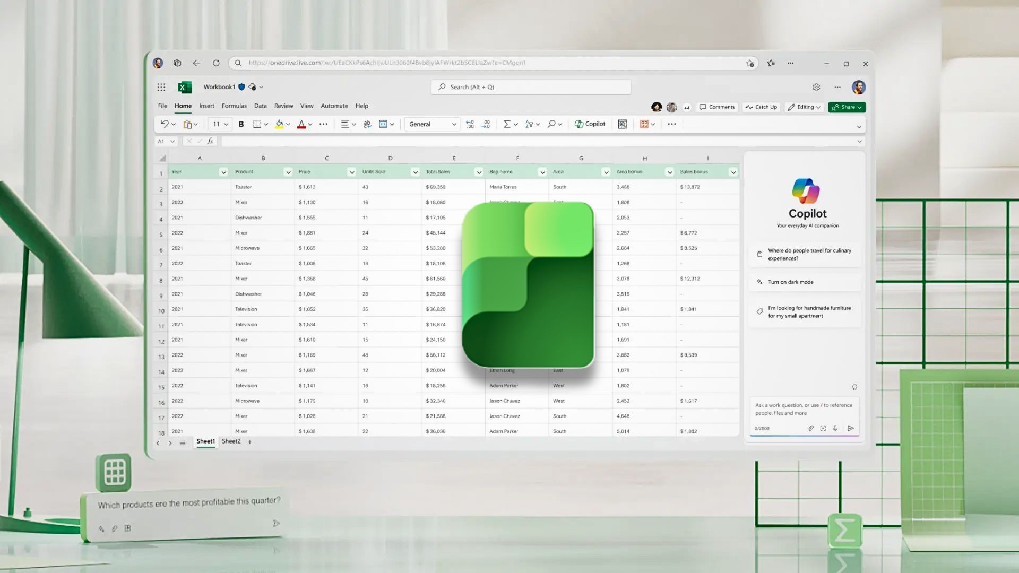Click the Paste clipboard icon
Screen dimensions: 1019x573
pos(187,124)
